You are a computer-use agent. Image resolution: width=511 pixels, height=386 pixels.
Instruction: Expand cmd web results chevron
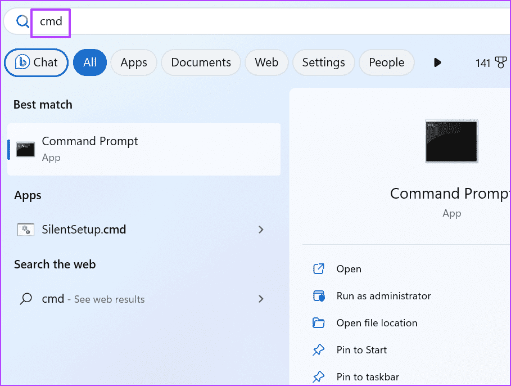tap(261, 299)
